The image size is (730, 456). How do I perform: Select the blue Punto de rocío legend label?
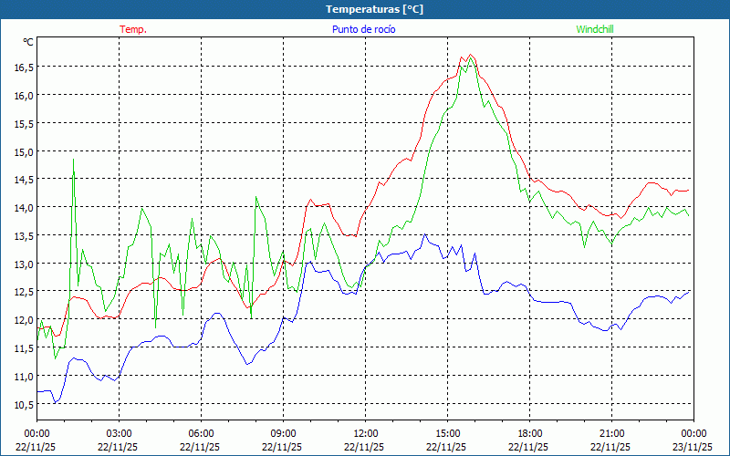click(x=363, y=29)
